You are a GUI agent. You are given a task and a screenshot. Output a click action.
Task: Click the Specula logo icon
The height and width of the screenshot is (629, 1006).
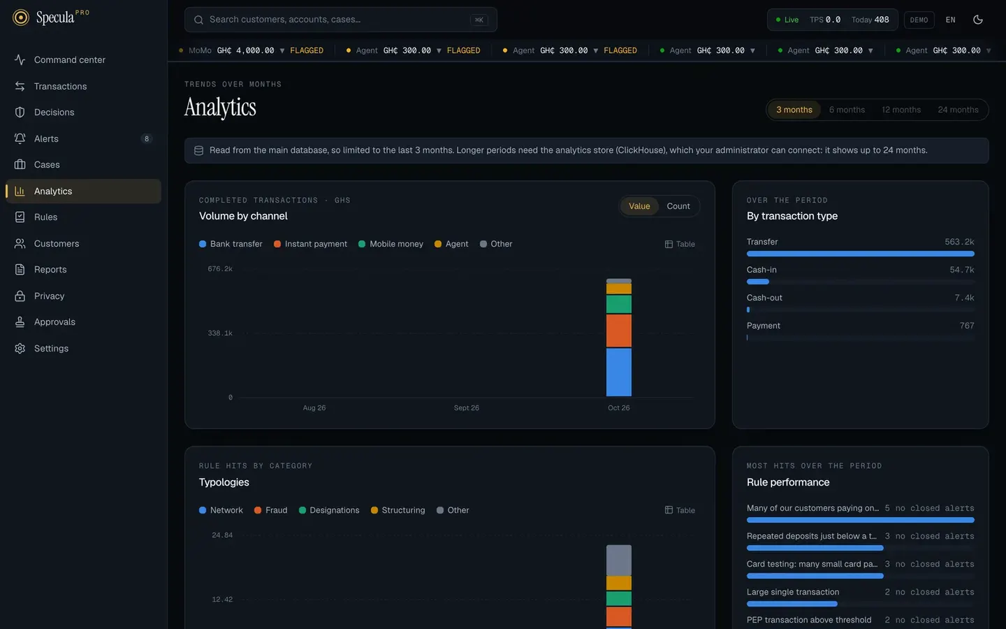tap(21, 17)
